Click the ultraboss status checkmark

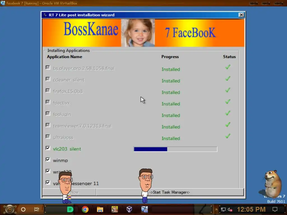tap(228, 136)
